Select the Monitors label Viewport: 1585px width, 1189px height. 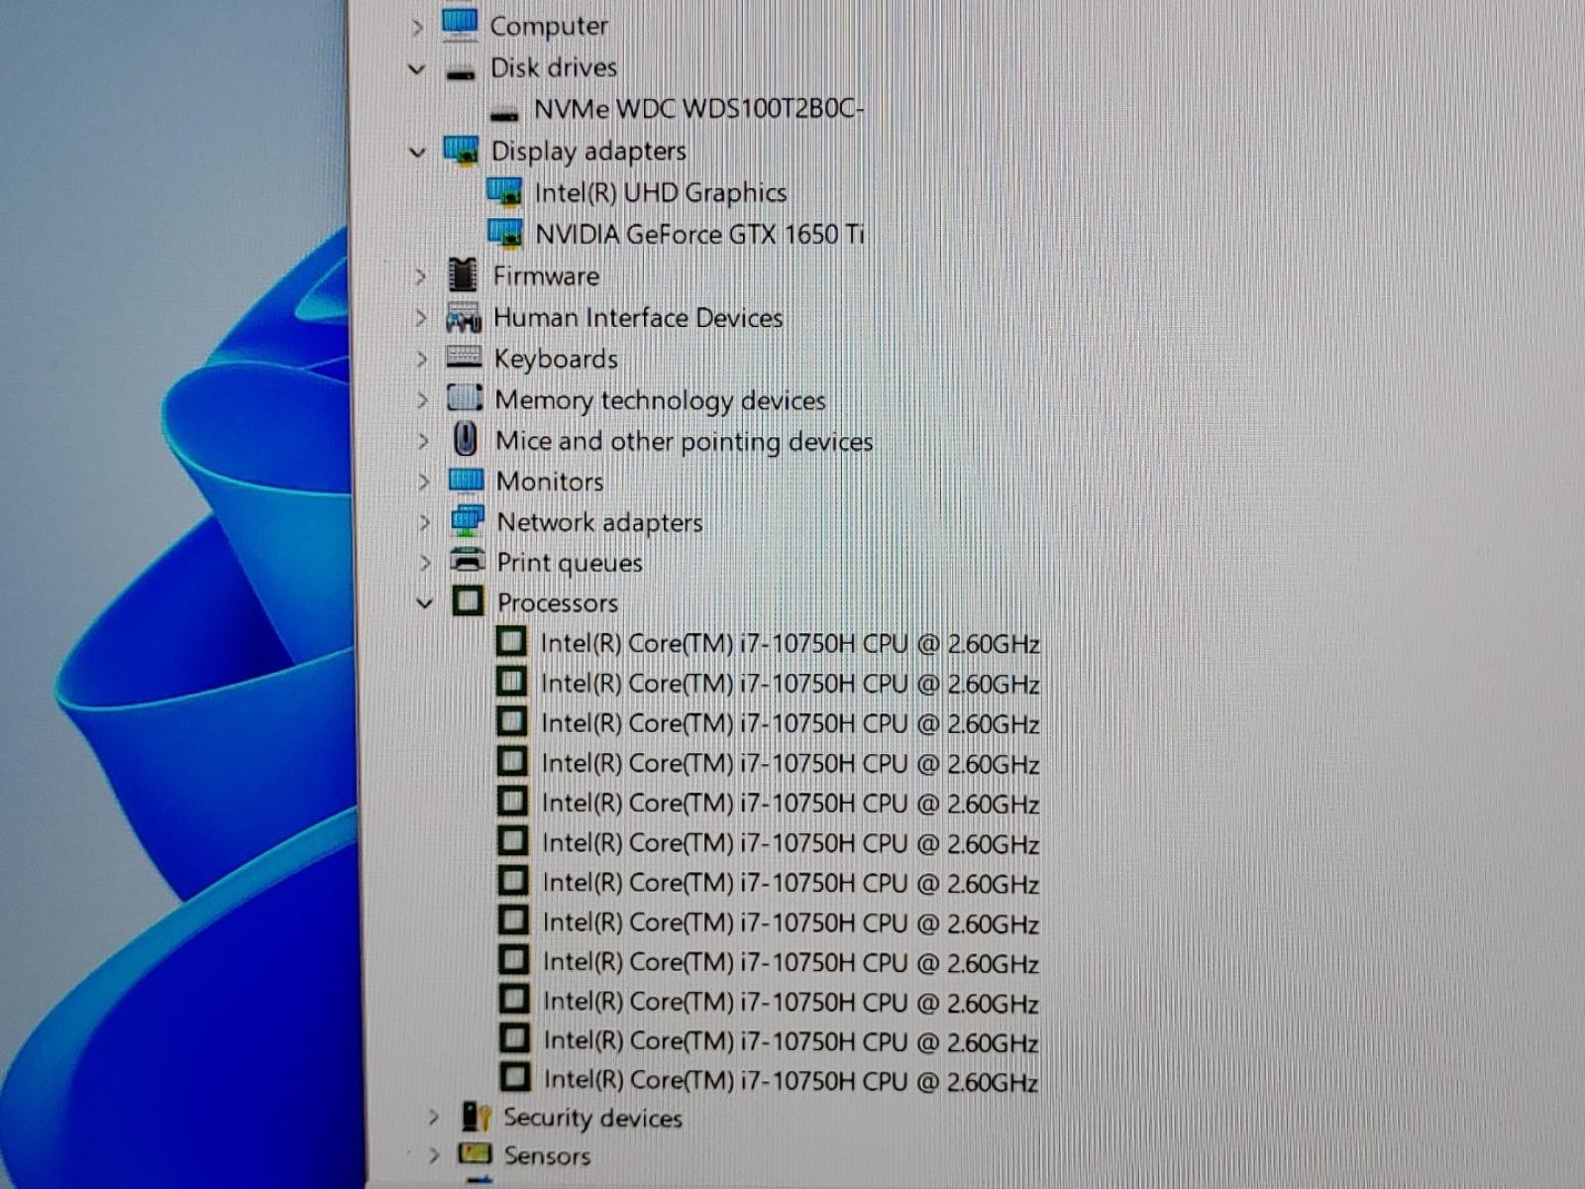click(550, 482)
